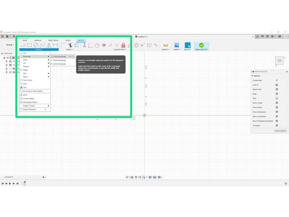Open the Create dropdown menu
289x217 pixels.
coord(39,50)
